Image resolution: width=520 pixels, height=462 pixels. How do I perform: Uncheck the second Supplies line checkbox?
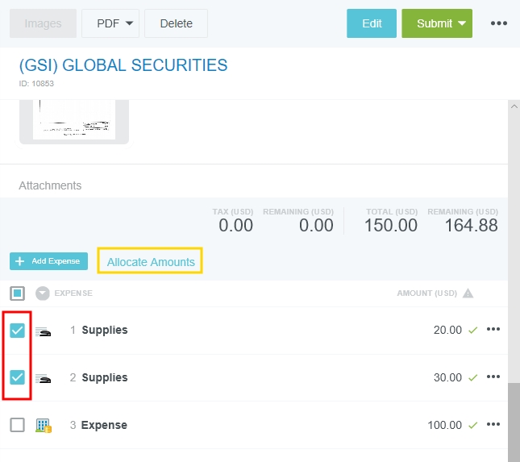click(x=17, y=377)
